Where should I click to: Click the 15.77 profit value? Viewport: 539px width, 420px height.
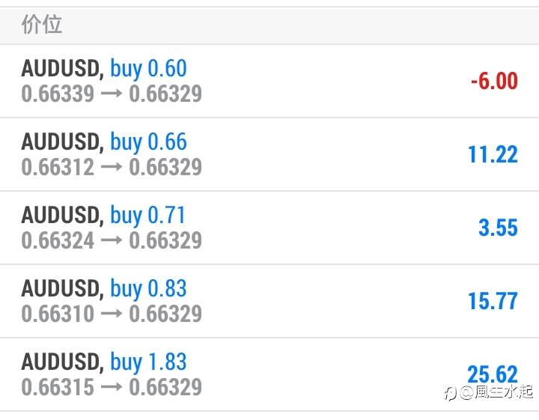pos(493,301)
